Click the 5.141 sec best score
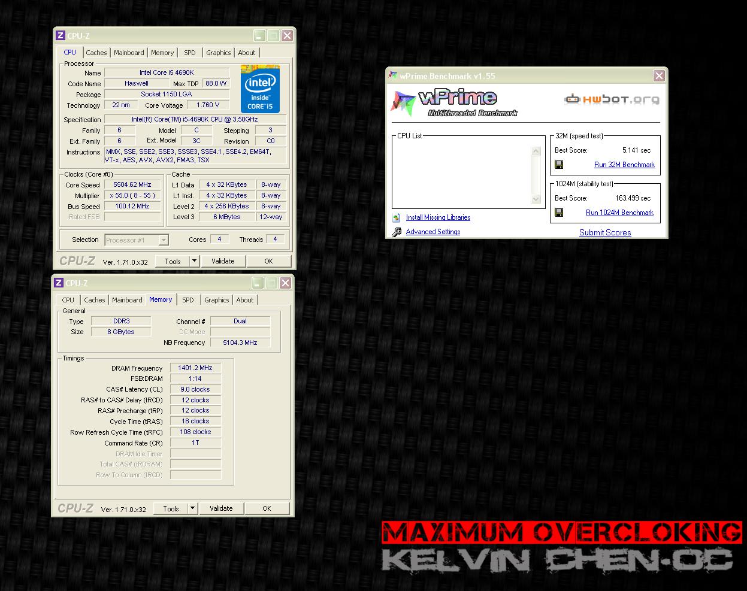Screen dimensions: 747x591 click(636, 150)
